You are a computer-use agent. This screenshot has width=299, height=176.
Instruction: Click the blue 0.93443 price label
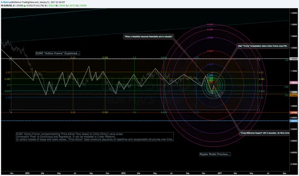[x=294, y=121]
